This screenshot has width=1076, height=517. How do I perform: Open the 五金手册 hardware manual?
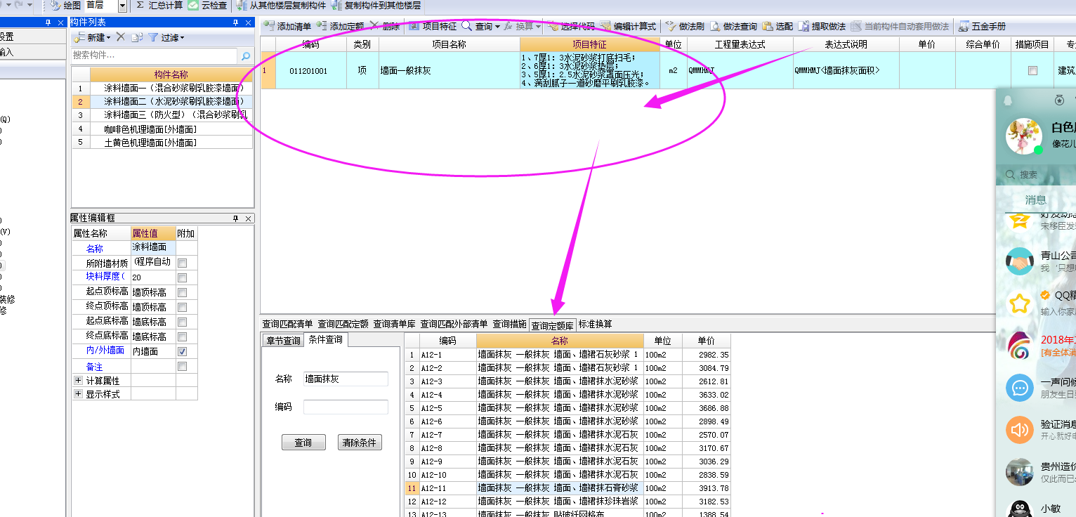coord(981,26)
